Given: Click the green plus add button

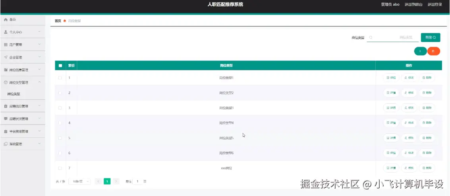Looking at the screenshot, I should [420, 51].
